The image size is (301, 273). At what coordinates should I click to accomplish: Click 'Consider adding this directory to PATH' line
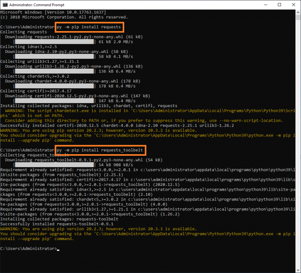pyautogui.click(x=144, y=120)
